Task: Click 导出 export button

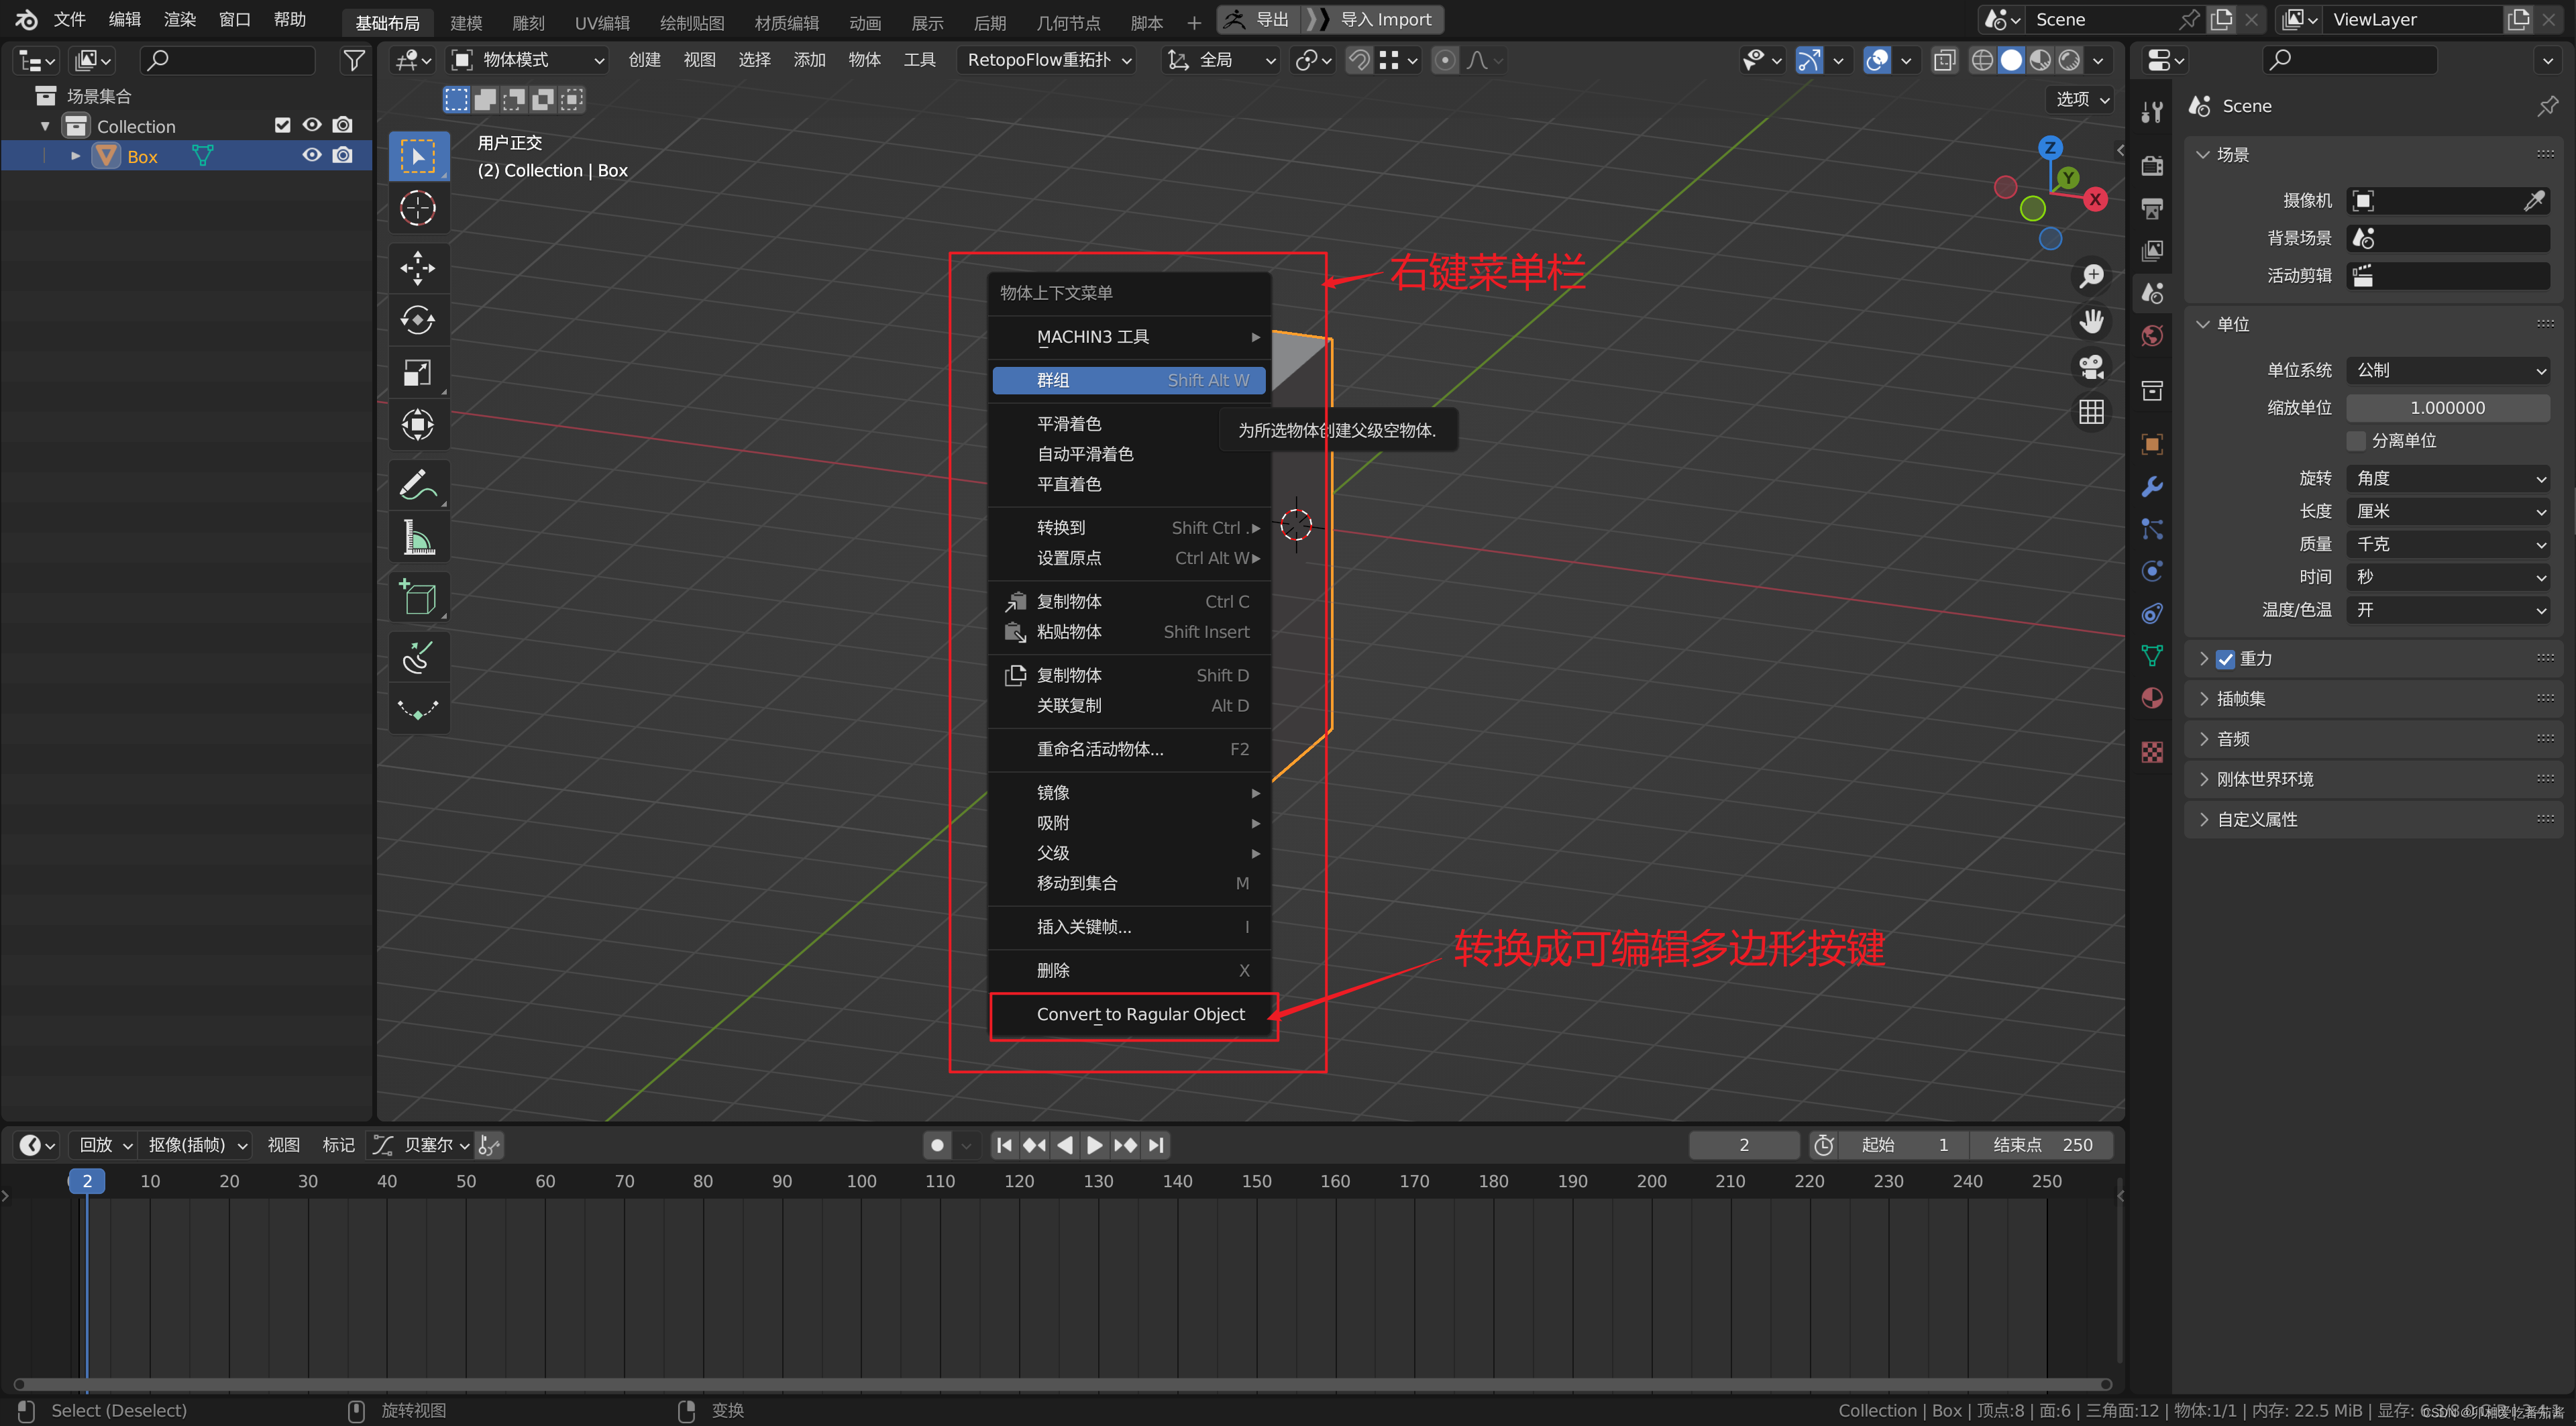Action: click(x=1259, y=20)
